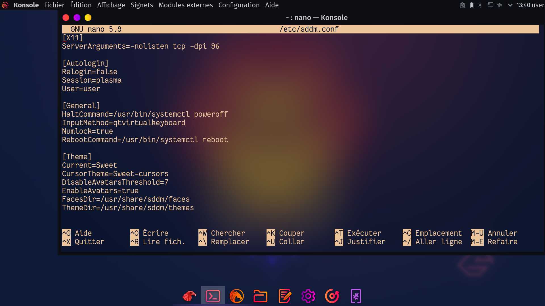Click the RebootCommand systemctl reboot line
Viewport: 545px width, 306px height.
click(x=145, y=140)
